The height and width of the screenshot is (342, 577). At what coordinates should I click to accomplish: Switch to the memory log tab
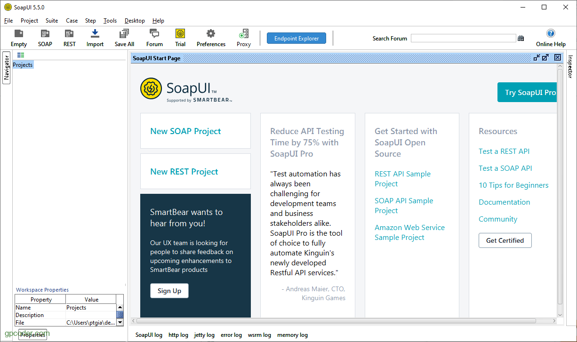point(292,334)
